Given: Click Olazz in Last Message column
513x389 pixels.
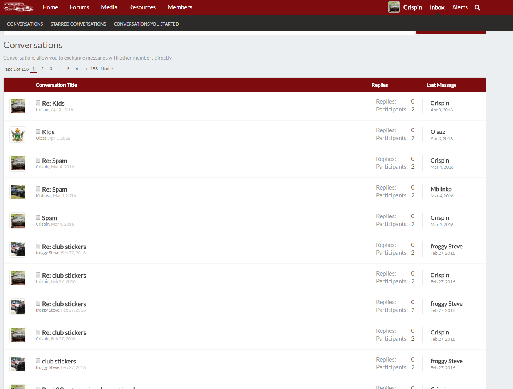Looking at the screenshot, I should click(438, 132).
